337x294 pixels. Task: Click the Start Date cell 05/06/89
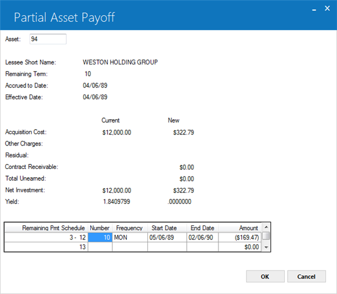pos(167,238)
